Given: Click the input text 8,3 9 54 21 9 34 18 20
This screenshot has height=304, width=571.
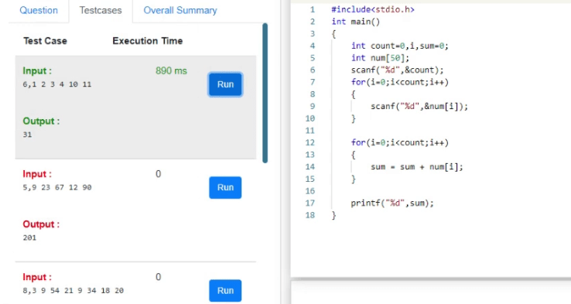Looking at the screenshot, I should pyautogui.click(x=74, y=291).
